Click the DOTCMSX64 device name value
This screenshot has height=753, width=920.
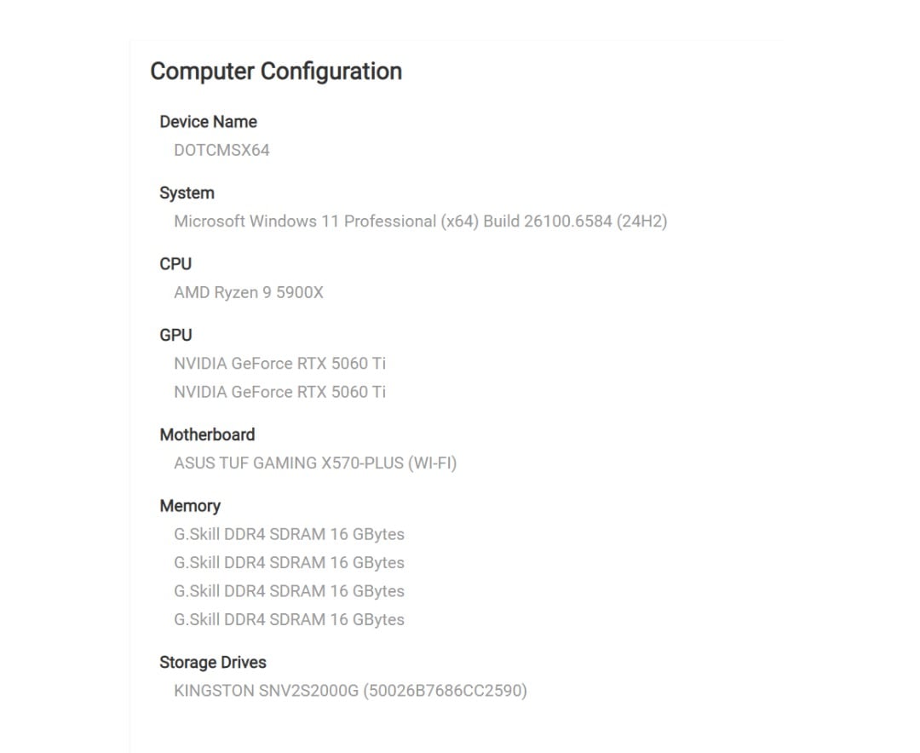click(x=221, y=150)
